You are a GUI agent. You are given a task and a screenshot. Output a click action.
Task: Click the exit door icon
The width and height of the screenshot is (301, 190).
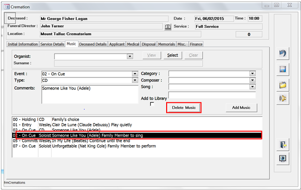coord(283,145)
